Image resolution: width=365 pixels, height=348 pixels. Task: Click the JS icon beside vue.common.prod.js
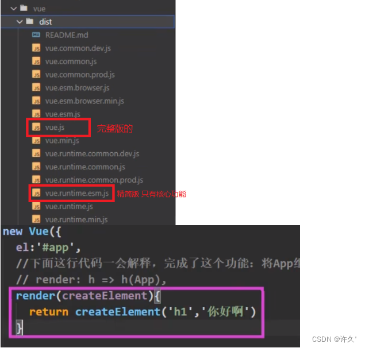point(36,74)
